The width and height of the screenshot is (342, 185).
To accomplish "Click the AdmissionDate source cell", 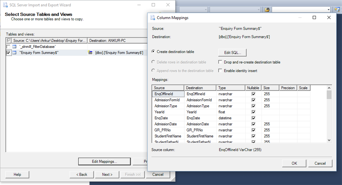I will (168, 124).
